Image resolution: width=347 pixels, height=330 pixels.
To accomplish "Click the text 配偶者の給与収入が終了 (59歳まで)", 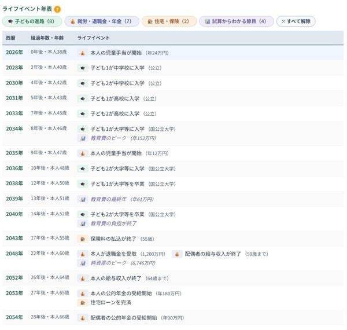I will tap(227, 254).
